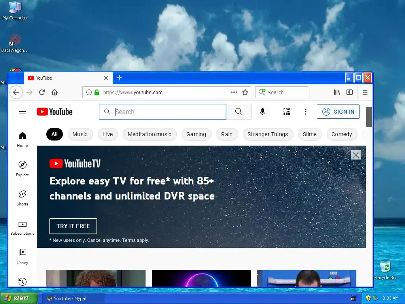Focus the browser toolbar Search box
This screenshot has width=405, height=304.
coord(282,92)
